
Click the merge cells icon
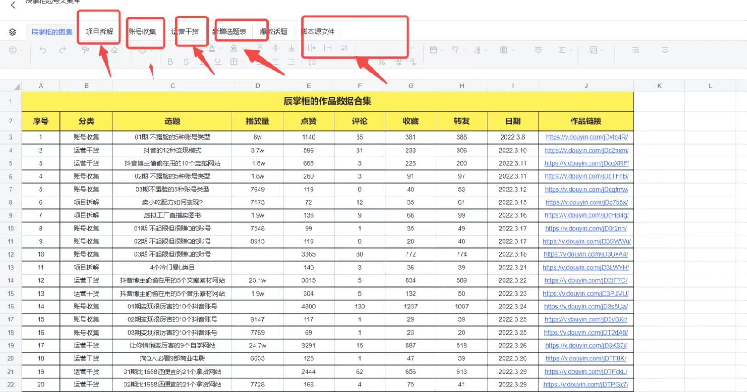tap(312, 62)
